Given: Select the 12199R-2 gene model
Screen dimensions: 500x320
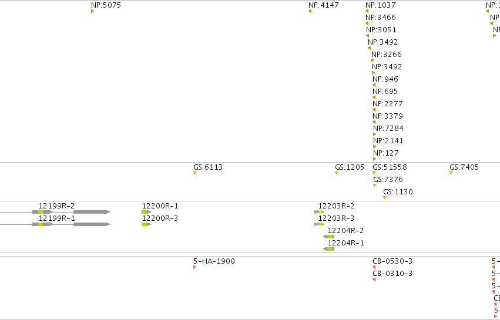Looking at the screenshot, I should [55, 212].
